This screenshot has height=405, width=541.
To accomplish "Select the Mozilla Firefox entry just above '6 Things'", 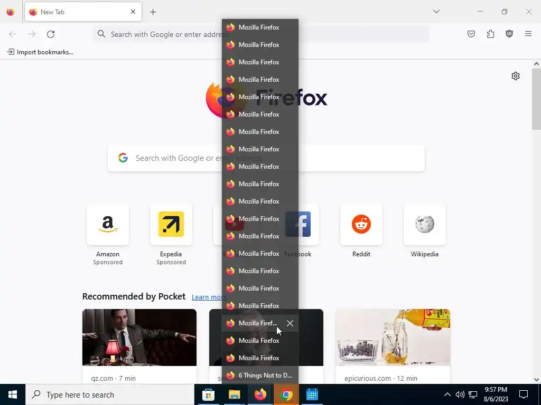I will [x=260, y=358].
